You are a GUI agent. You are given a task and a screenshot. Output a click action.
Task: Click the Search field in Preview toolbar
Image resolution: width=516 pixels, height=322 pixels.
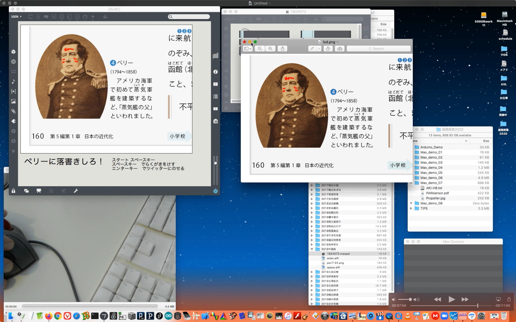pos(378,49)
